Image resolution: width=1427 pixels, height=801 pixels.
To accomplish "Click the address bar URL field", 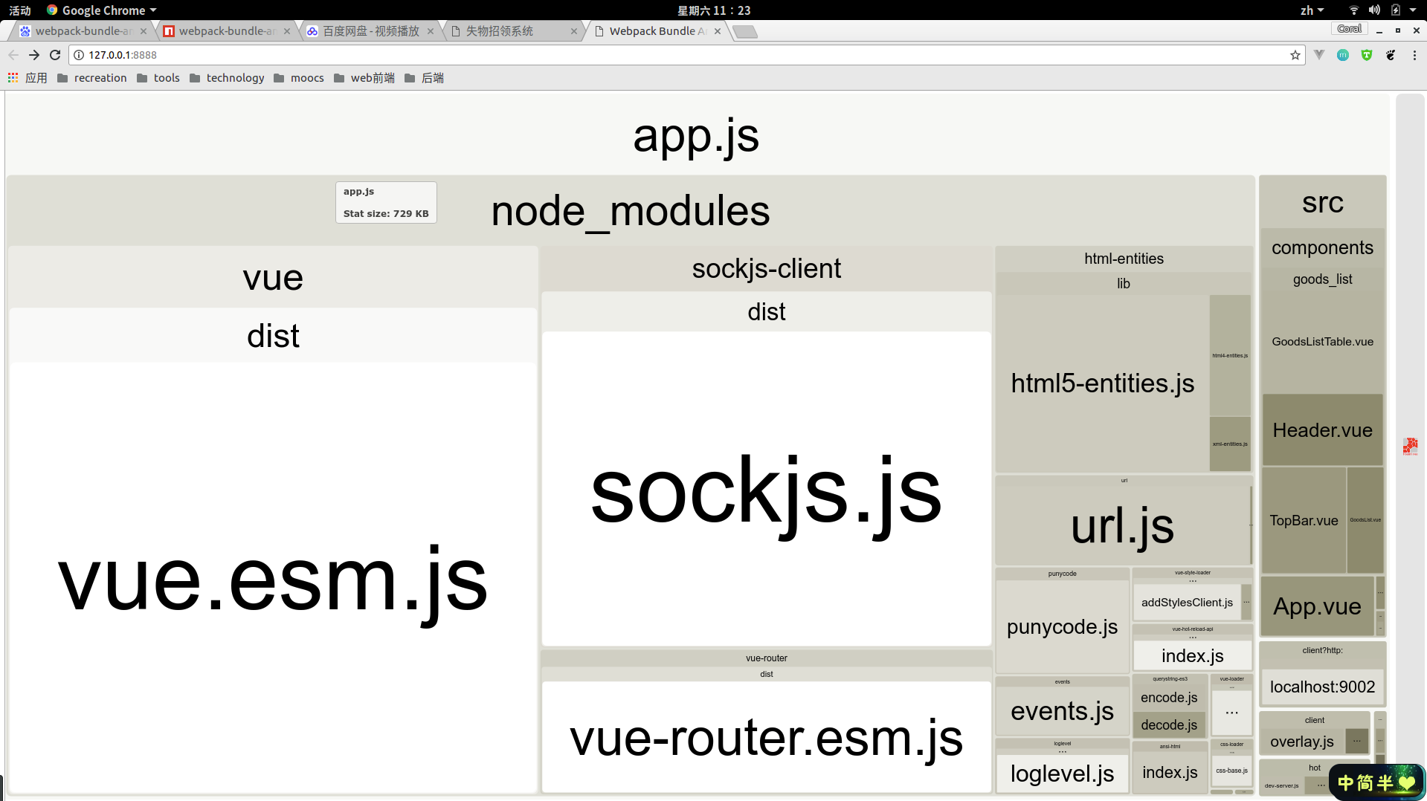I will coord(669,55).
